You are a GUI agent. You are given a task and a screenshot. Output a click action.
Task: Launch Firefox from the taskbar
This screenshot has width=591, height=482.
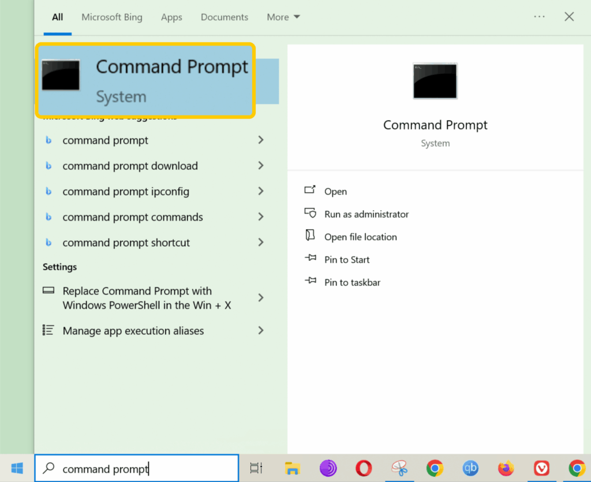[506, 468]
